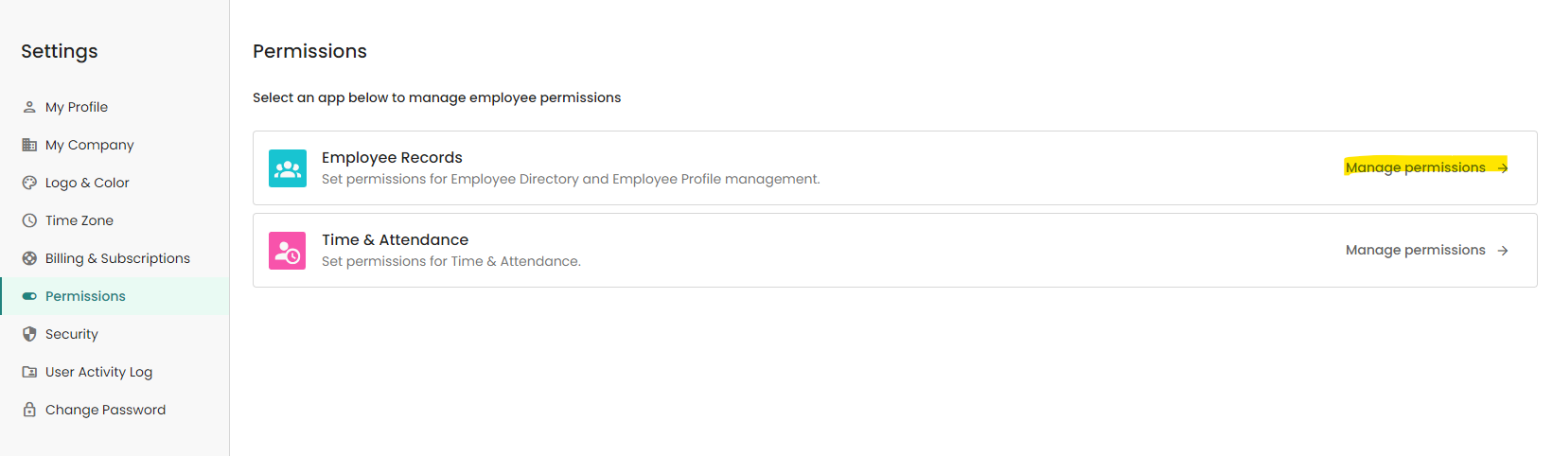Click the Change Password lock icon
Screen dimensions: 1553x456
pyautogui.click(x=29, y=410)
